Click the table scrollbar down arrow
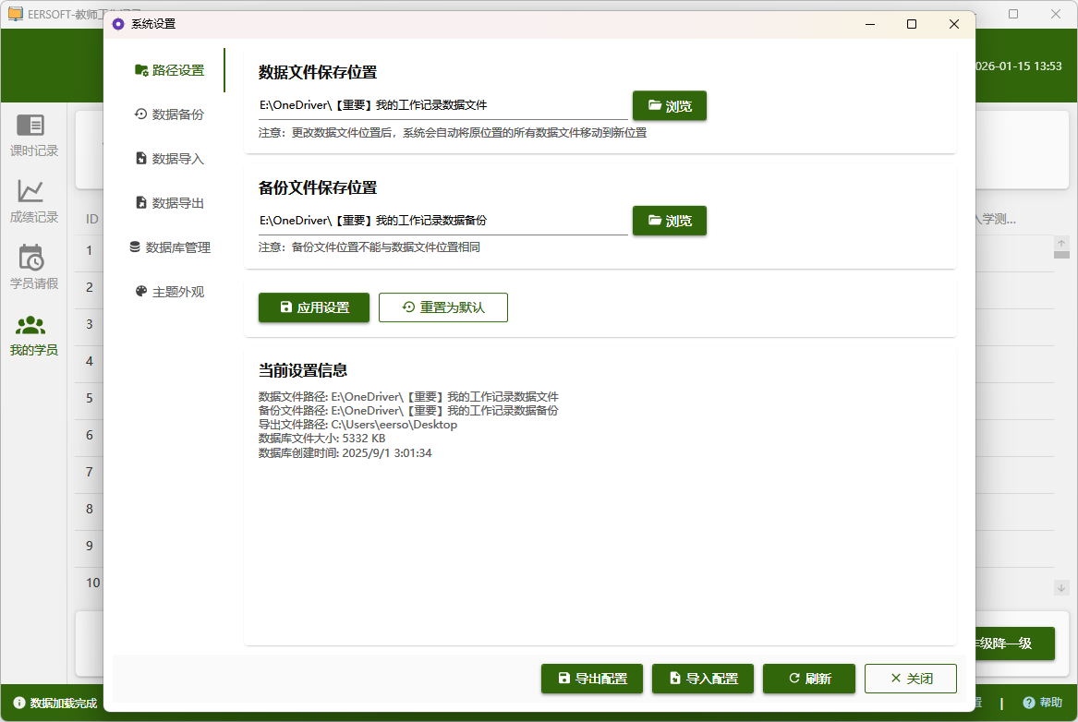The width and height of the screenshot is (1078, 722). (x=1061, y=587)
